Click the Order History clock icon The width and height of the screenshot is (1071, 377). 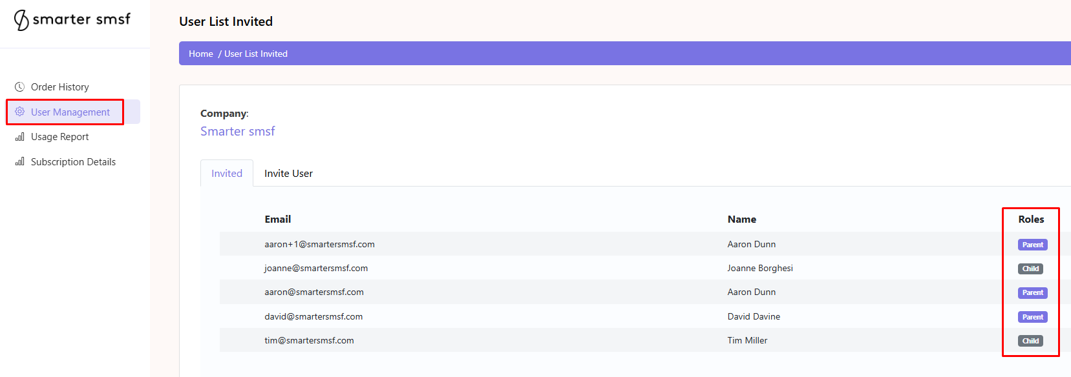(20, 87)
